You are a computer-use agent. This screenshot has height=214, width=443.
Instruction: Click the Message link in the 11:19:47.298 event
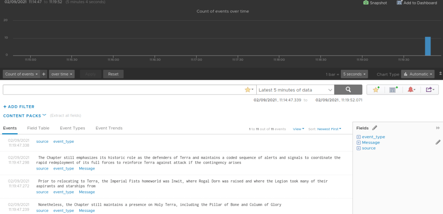[87, 169]
